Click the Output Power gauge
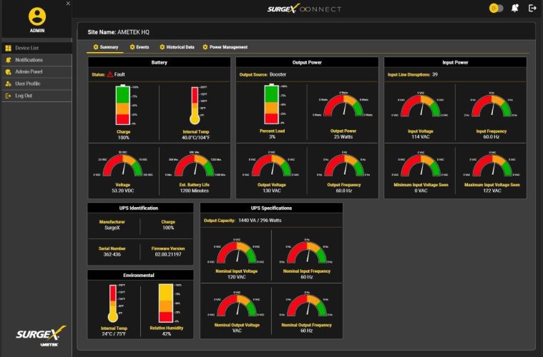Screen dimensions: 543x357 click(343, 105)
